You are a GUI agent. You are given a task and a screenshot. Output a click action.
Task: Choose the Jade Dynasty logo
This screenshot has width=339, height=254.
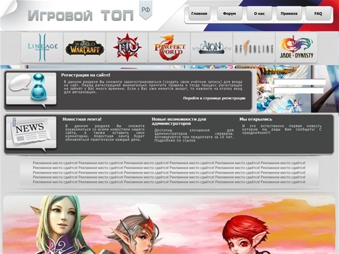(296, 47)
